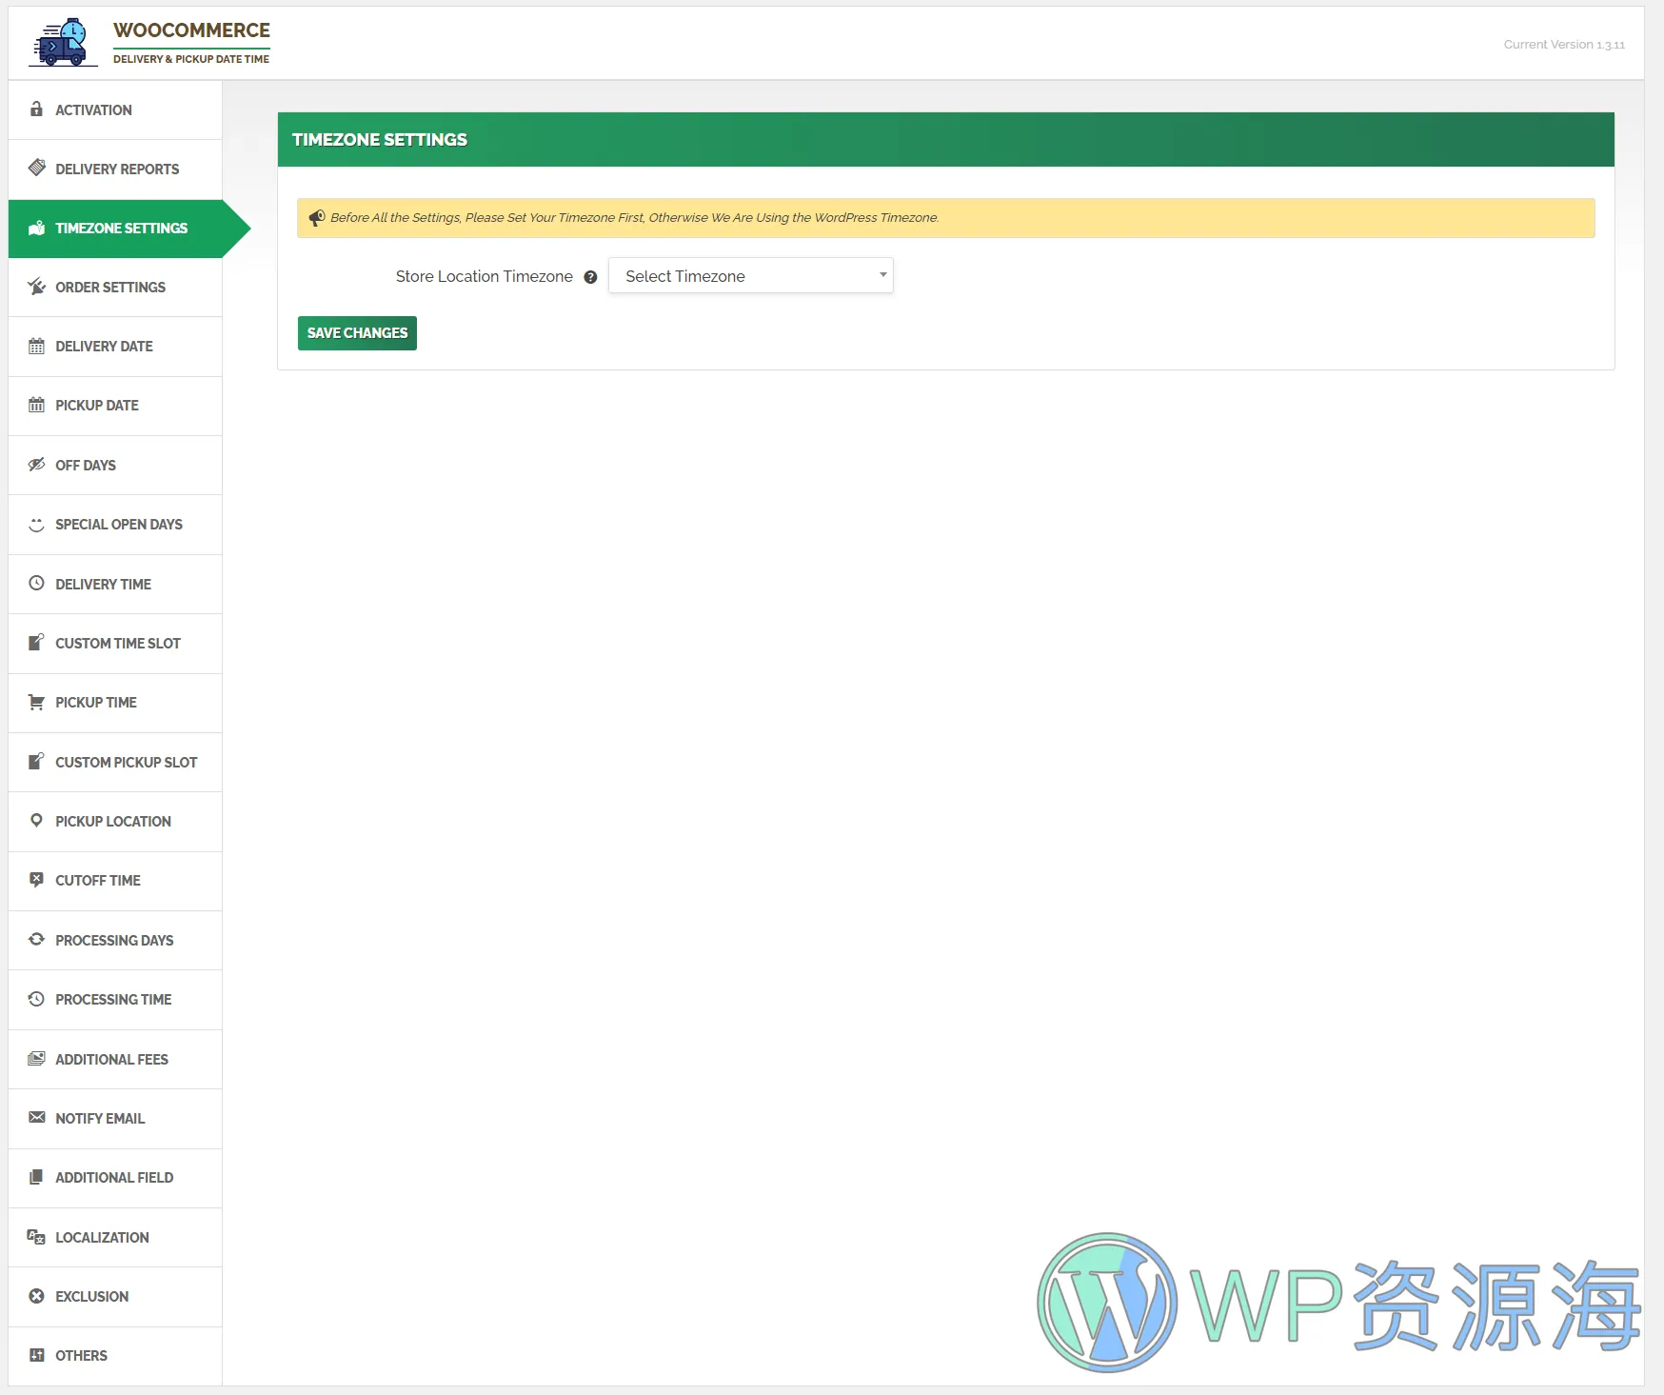Viewport: 1664px width, 1395px height.
Task: Click the envelope icon for Notify Email
Action: [36, 1118]
